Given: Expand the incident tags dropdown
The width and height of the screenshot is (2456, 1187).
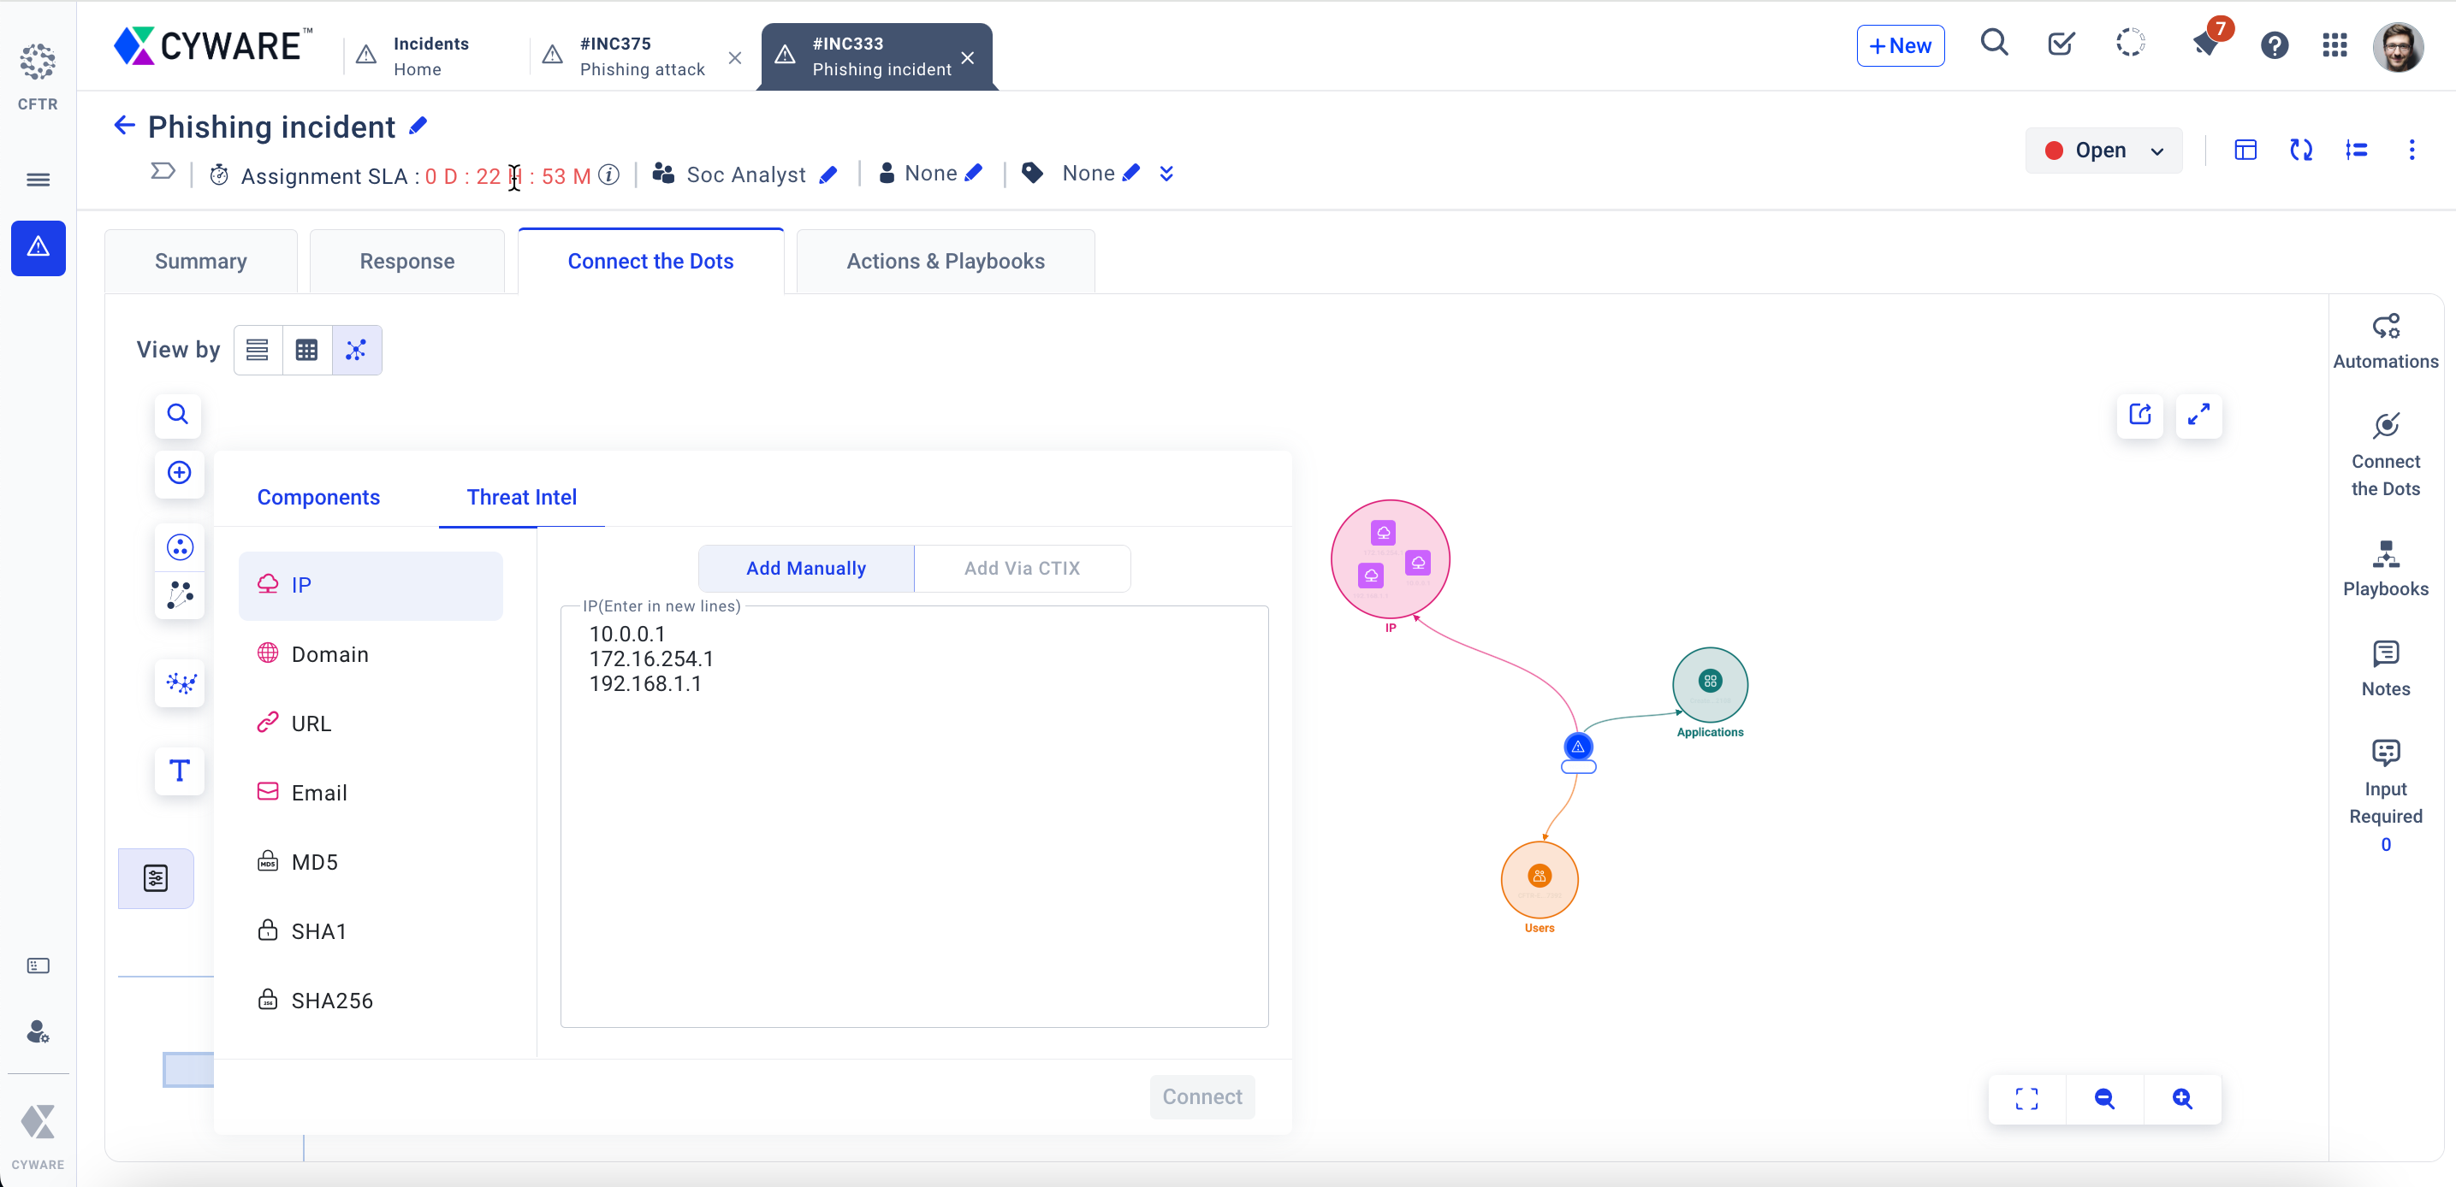Looking at the screenshot, I should [x=1170, y=174].
